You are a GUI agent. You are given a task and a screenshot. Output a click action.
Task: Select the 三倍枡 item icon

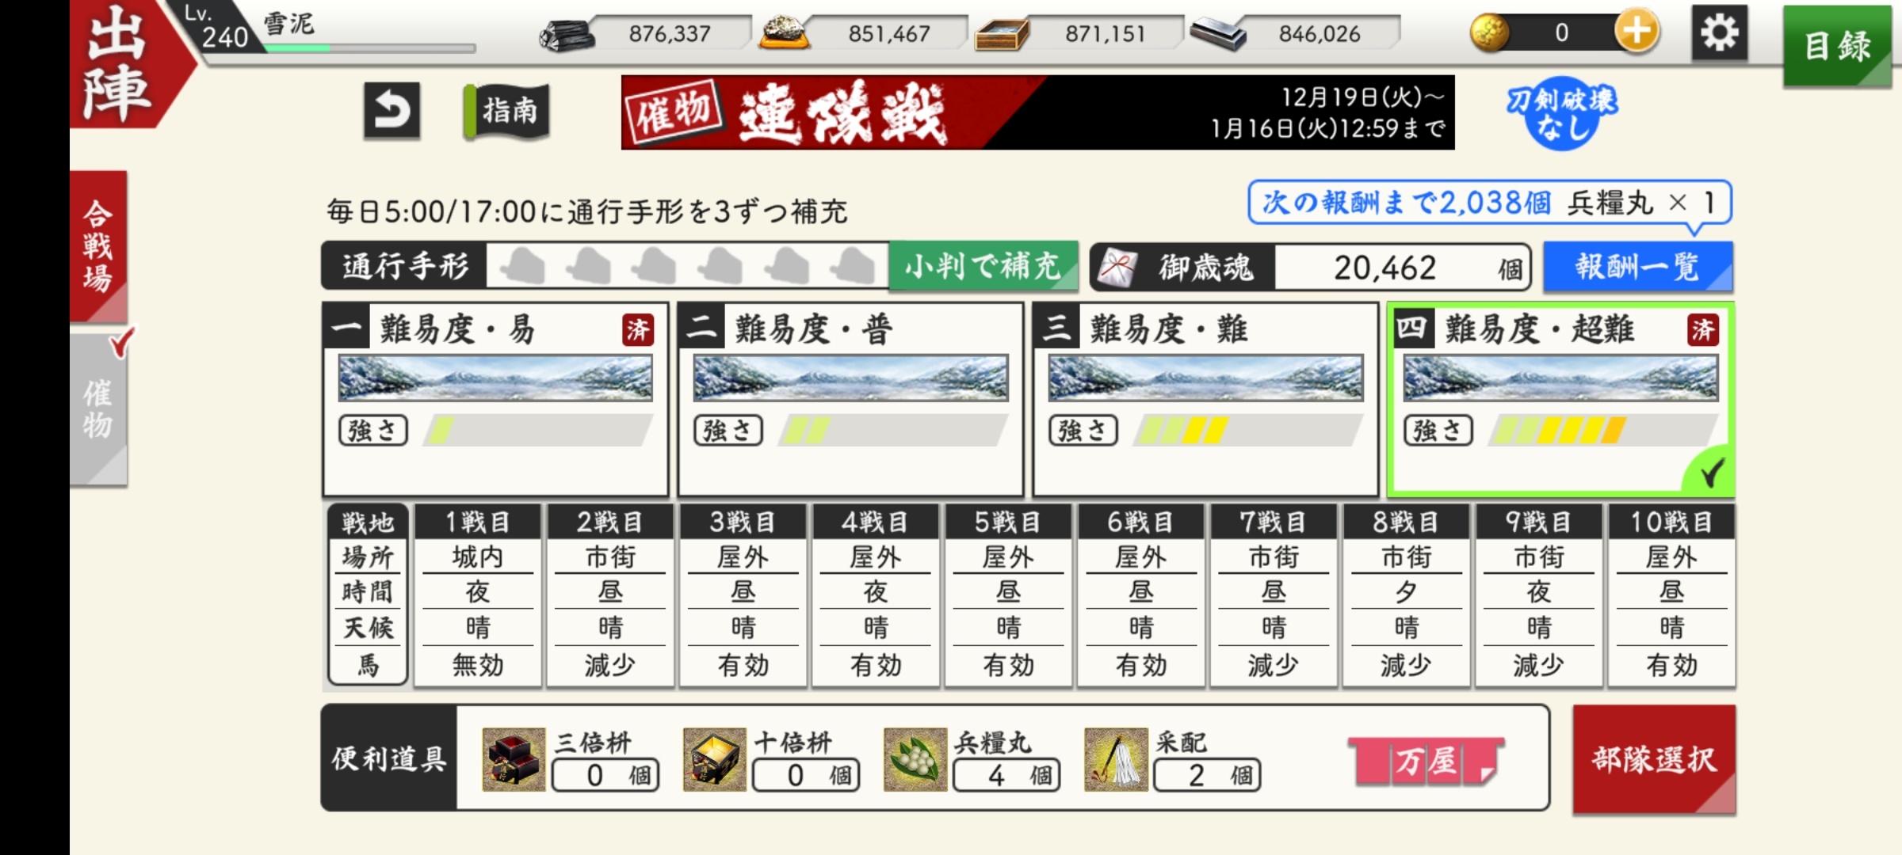pyautogui.click(x=514, y=759)
